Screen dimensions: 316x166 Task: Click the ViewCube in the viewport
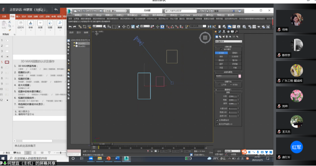(x=205, y=37)
